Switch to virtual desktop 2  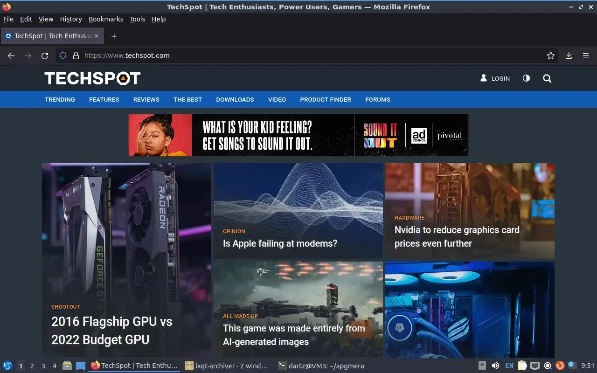click(x=32, y=366)
